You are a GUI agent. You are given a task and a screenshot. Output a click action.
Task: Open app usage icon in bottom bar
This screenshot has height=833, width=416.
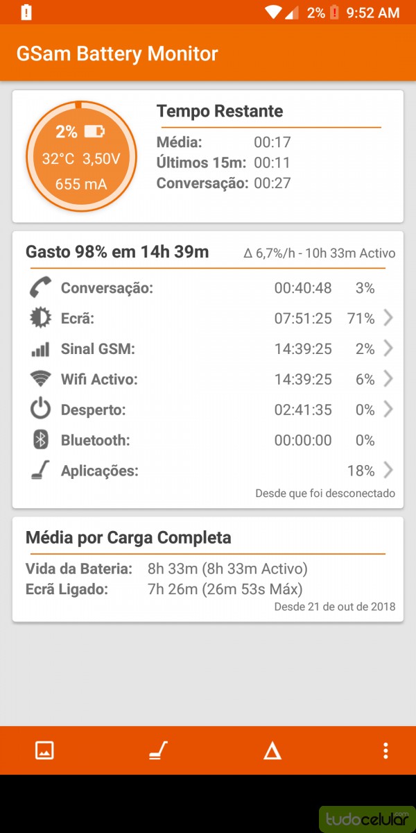158,750
